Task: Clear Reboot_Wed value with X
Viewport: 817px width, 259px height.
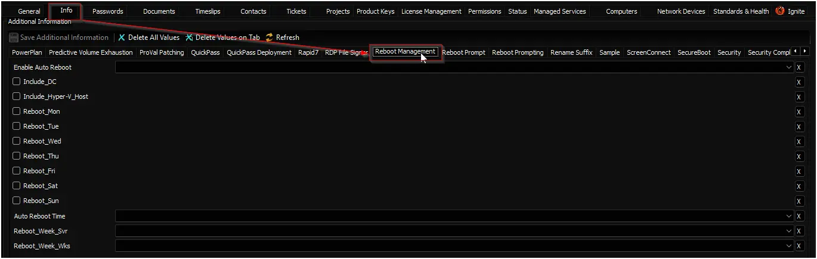Action: tap(800, 142)
